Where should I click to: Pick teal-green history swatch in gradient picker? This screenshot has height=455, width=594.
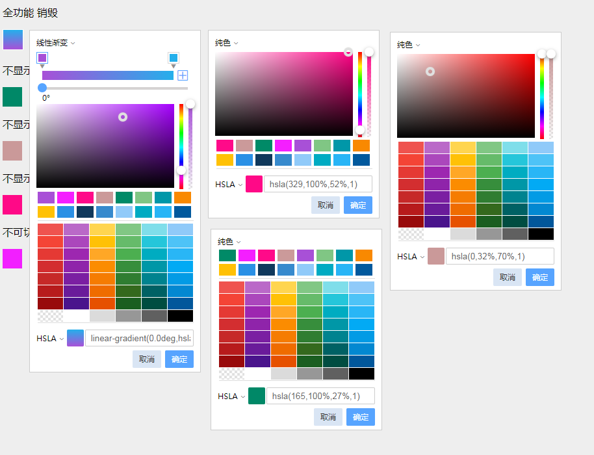124,198
